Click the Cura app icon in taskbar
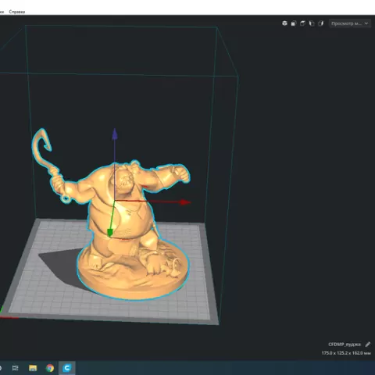Image resolution: width=375 pixels, height=375 pixels. click(67, 368)
